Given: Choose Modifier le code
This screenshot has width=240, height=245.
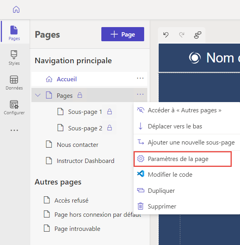Looking at the screenshot, I should point(187,175).
